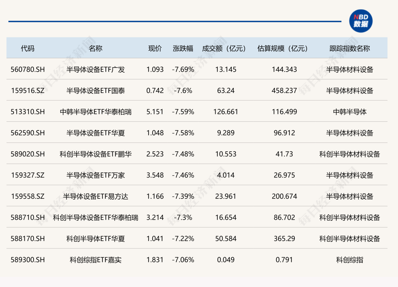Click the change value -7.48%
Viewport: 398px width, 287px height.
click(x=183, y=154)
